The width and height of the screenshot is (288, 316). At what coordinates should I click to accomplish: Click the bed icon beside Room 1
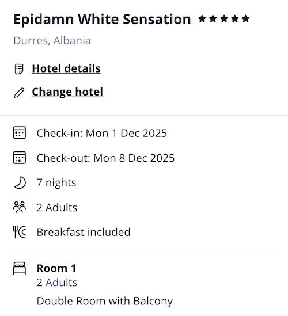click(20, 268)
